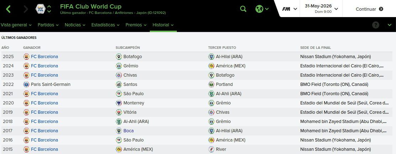Open the Historial tab
Viewport: 396px width, 154px height.
163,25
